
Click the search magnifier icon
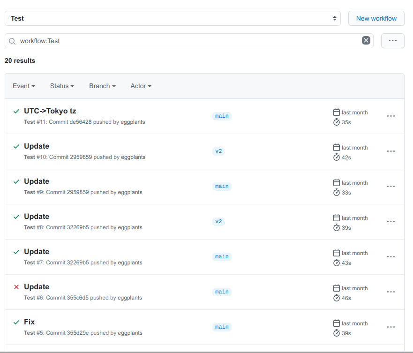click(12, 41)
